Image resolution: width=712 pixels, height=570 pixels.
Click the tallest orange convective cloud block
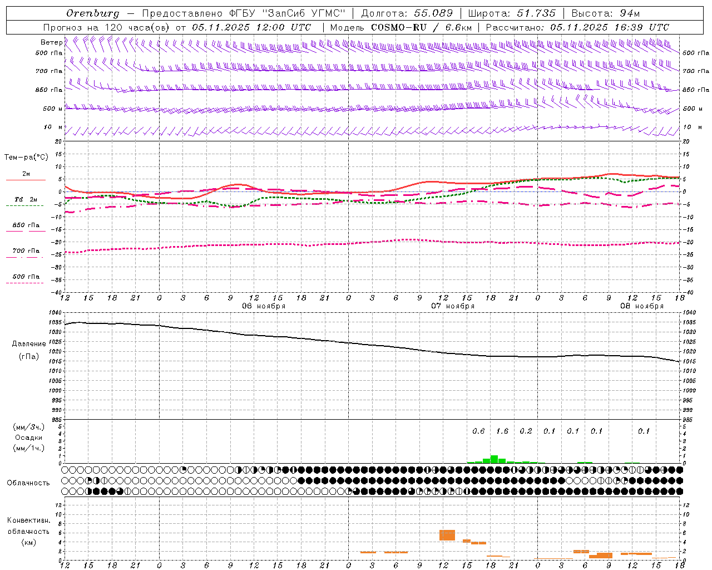447,535
